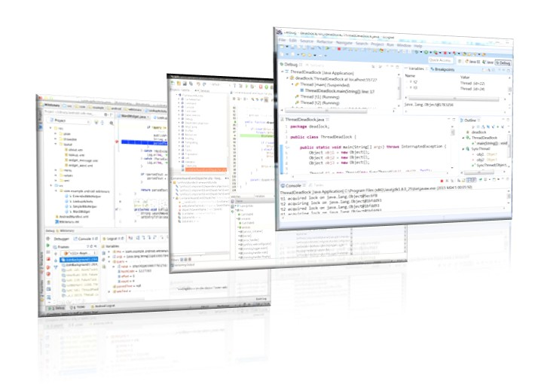Select LookupActivity class in Android Studio tree

tap(80, 201)
